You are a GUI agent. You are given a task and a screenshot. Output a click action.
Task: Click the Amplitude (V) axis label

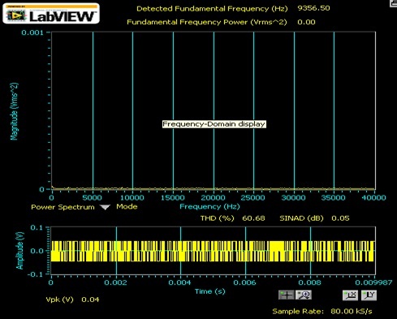pyautogui.click(x=19, y=251)
